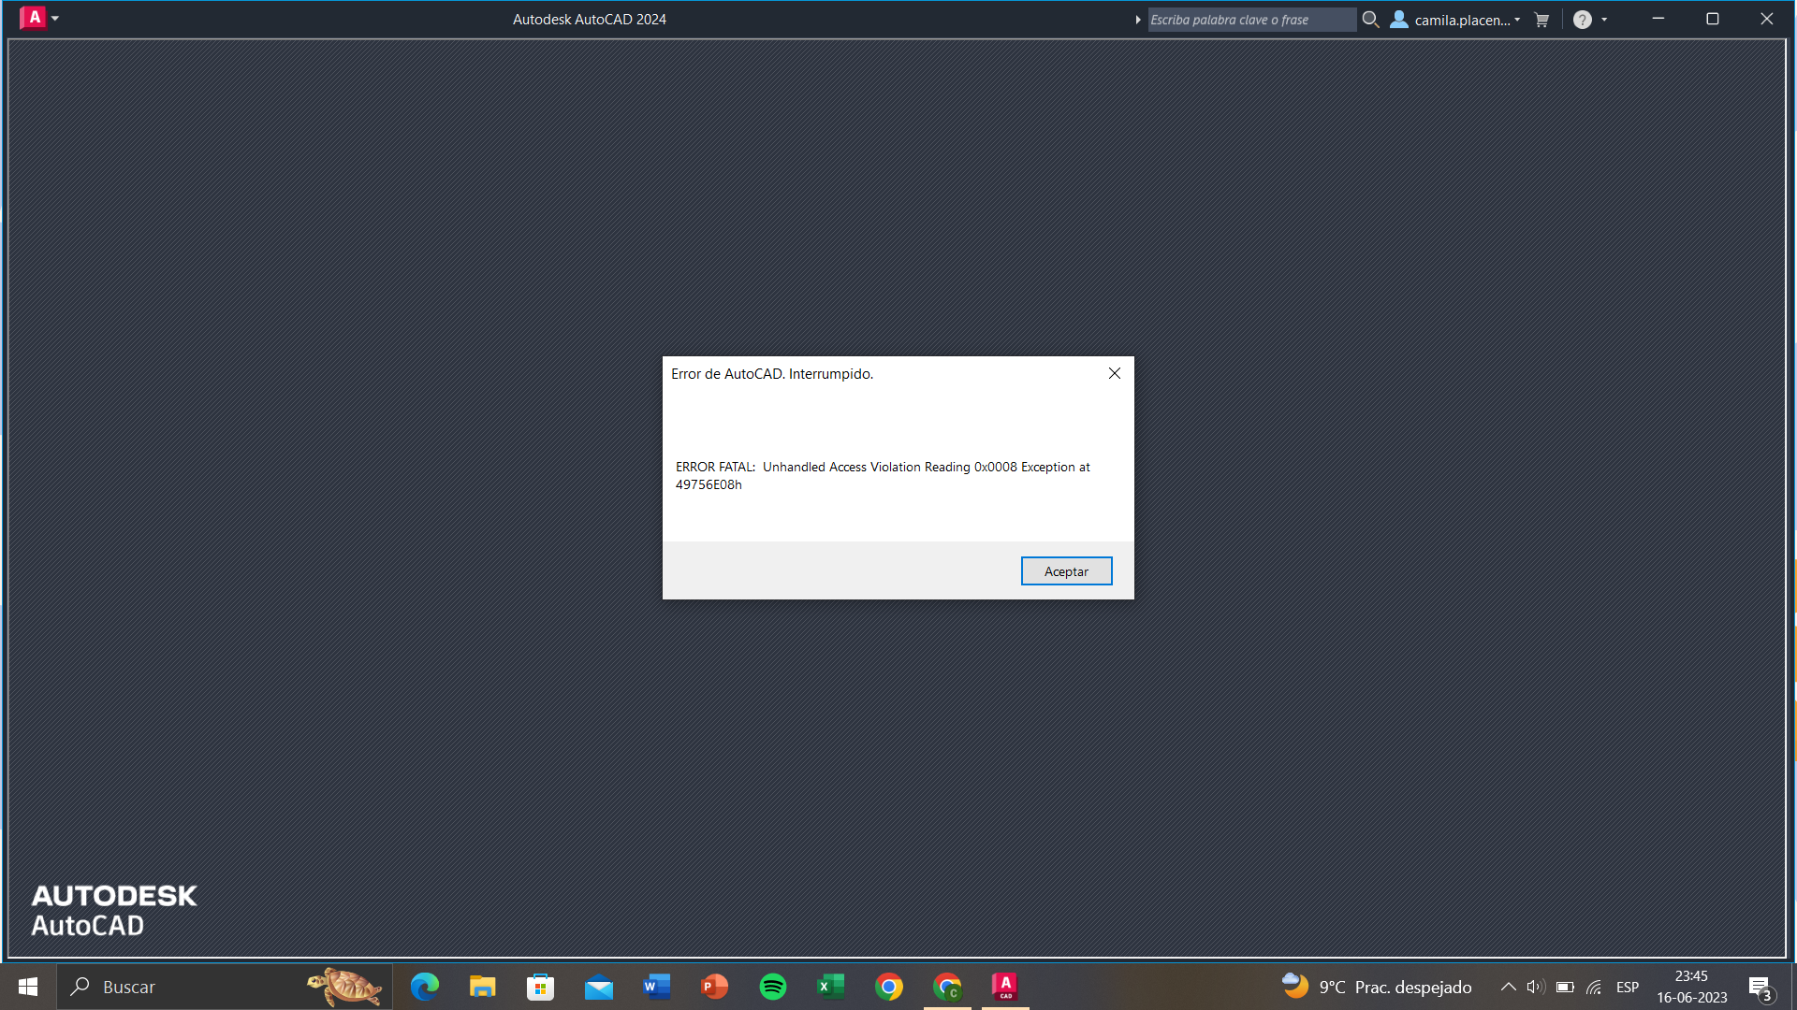
Task: Open the battery status indicator
Action: (x=1564, y=987)
